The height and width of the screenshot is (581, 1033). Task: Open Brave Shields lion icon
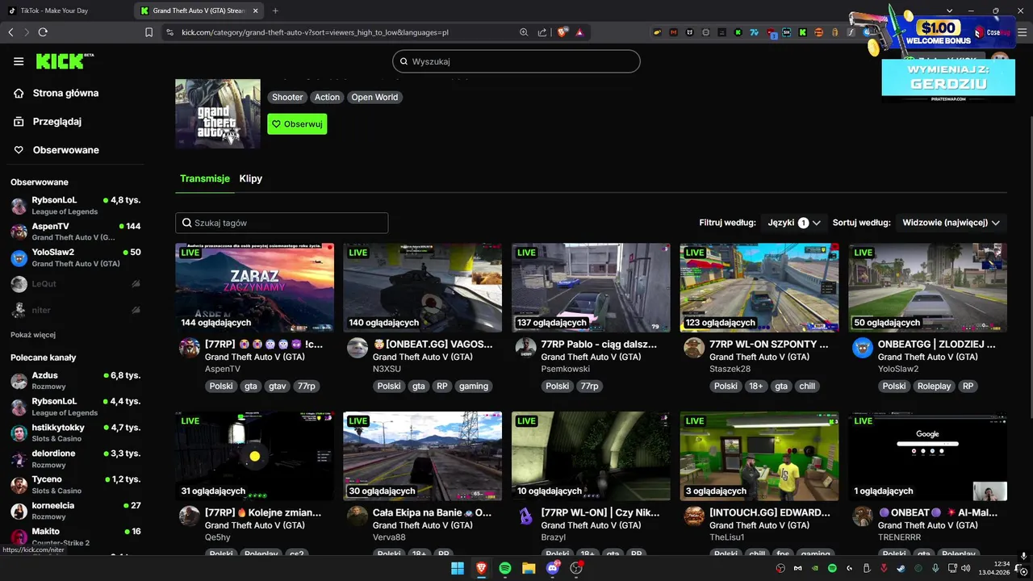click(563, 32)
